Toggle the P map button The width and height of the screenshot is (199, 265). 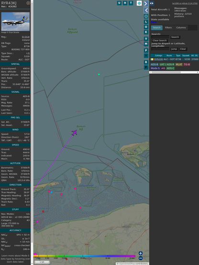pos(146,50)
